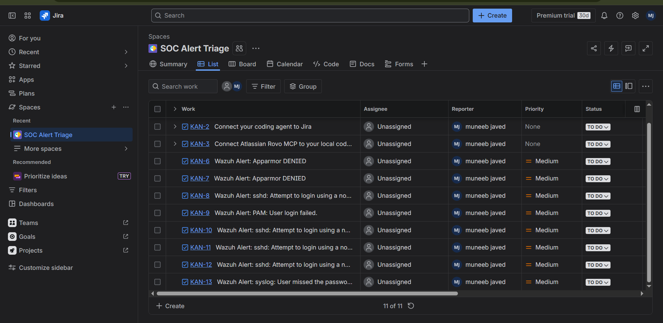Open the TO DO status dropdown for KAN-2
This screenshot has height=323, width=663.
click(598, 127)
